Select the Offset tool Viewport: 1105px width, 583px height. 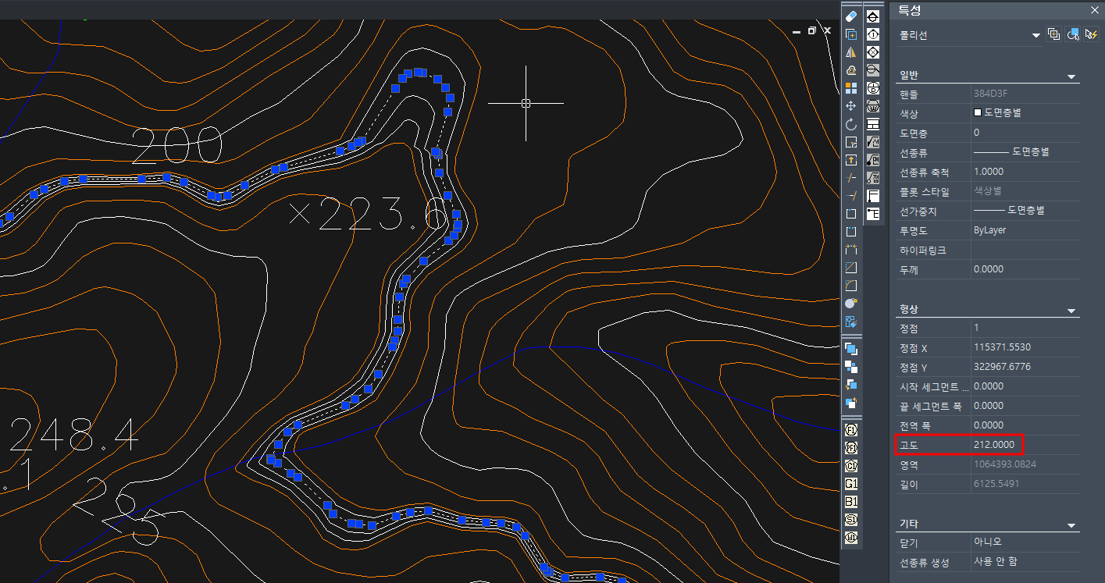[851, 70]
